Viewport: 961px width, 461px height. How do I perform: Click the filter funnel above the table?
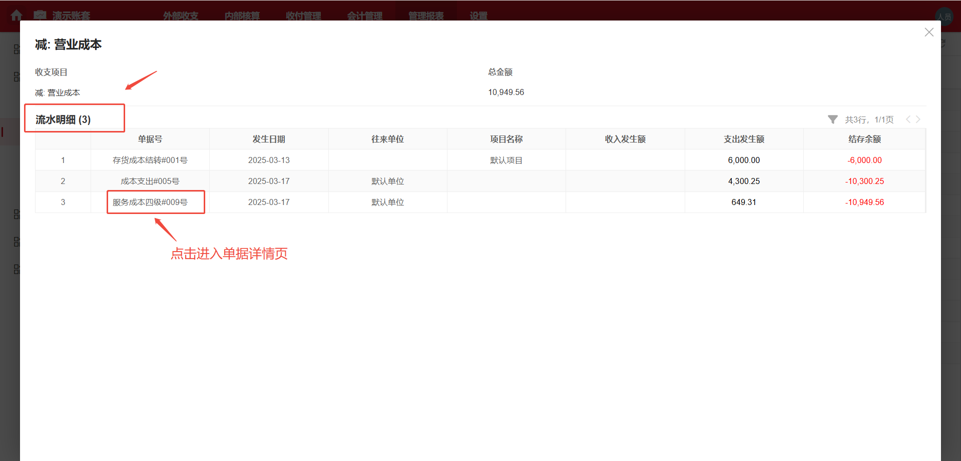(832, 119)
